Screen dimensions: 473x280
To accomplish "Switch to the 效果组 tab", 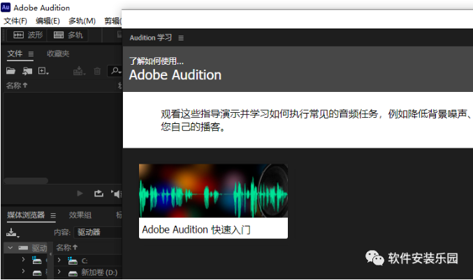I will (80, 216).
